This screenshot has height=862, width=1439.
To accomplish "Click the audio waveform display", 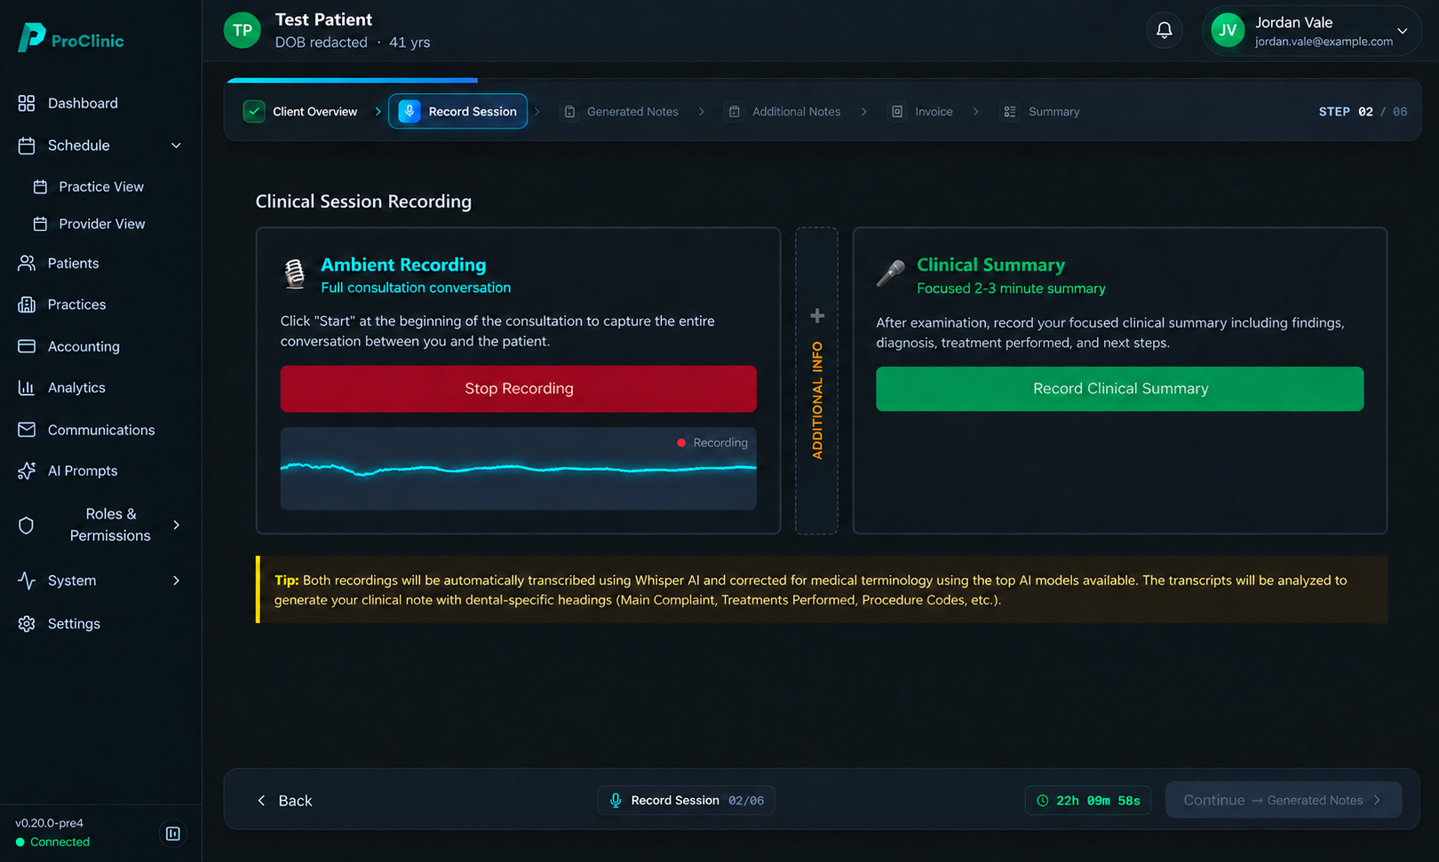I will tap(519, 469).
